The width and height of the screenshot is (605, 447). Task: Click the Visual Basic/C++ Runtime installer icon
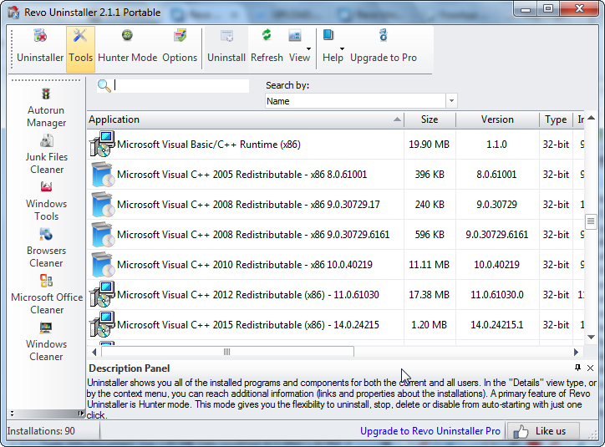[101, 145]
